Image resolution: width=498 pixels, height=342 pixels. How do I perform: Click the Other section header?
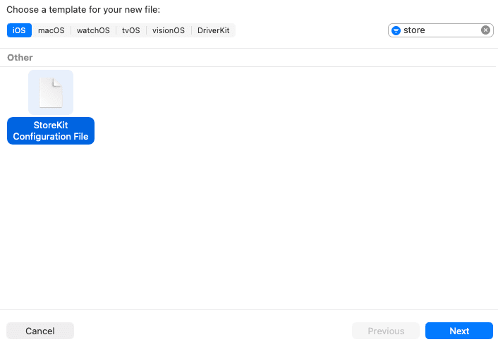(x=20, y=58)
